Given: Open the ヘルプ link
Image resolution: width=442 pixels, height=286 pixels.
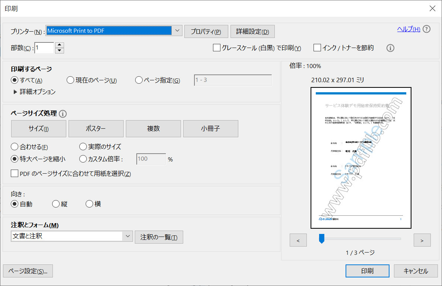Looking at the screenshot, I should pyautogui.click(x=408, y=29).
